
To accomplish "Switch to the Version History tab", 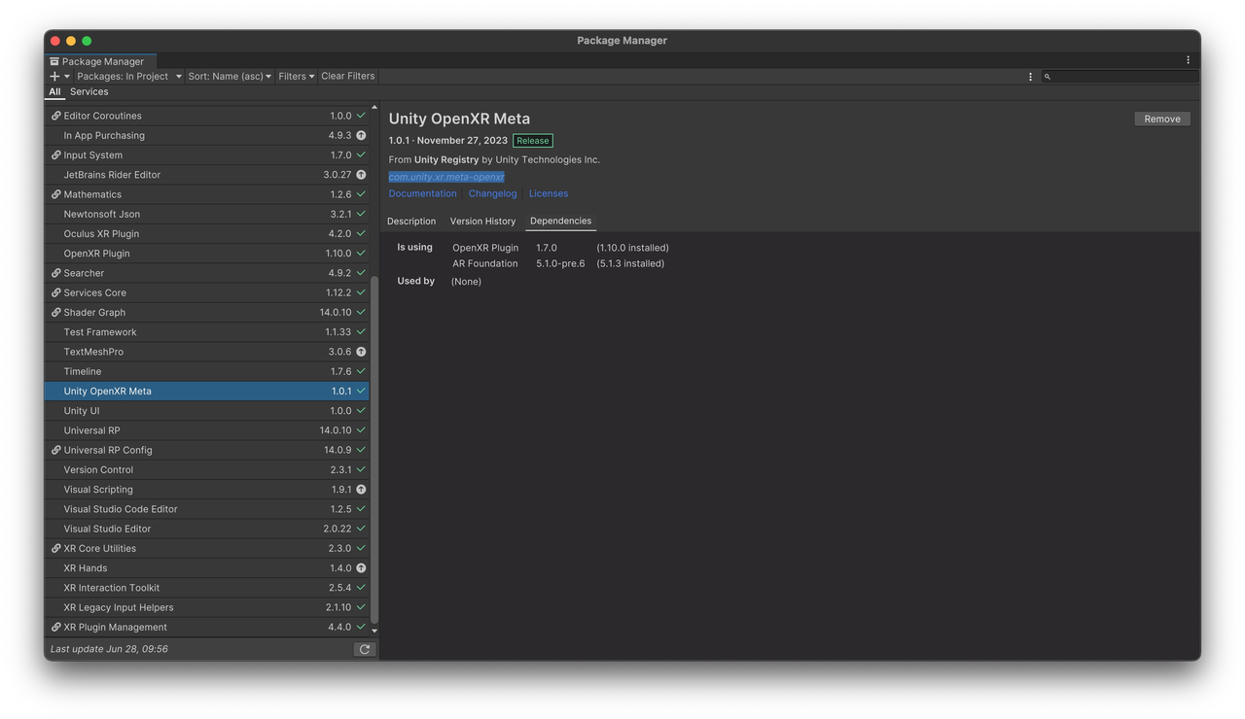I will (x=482, y=222).
